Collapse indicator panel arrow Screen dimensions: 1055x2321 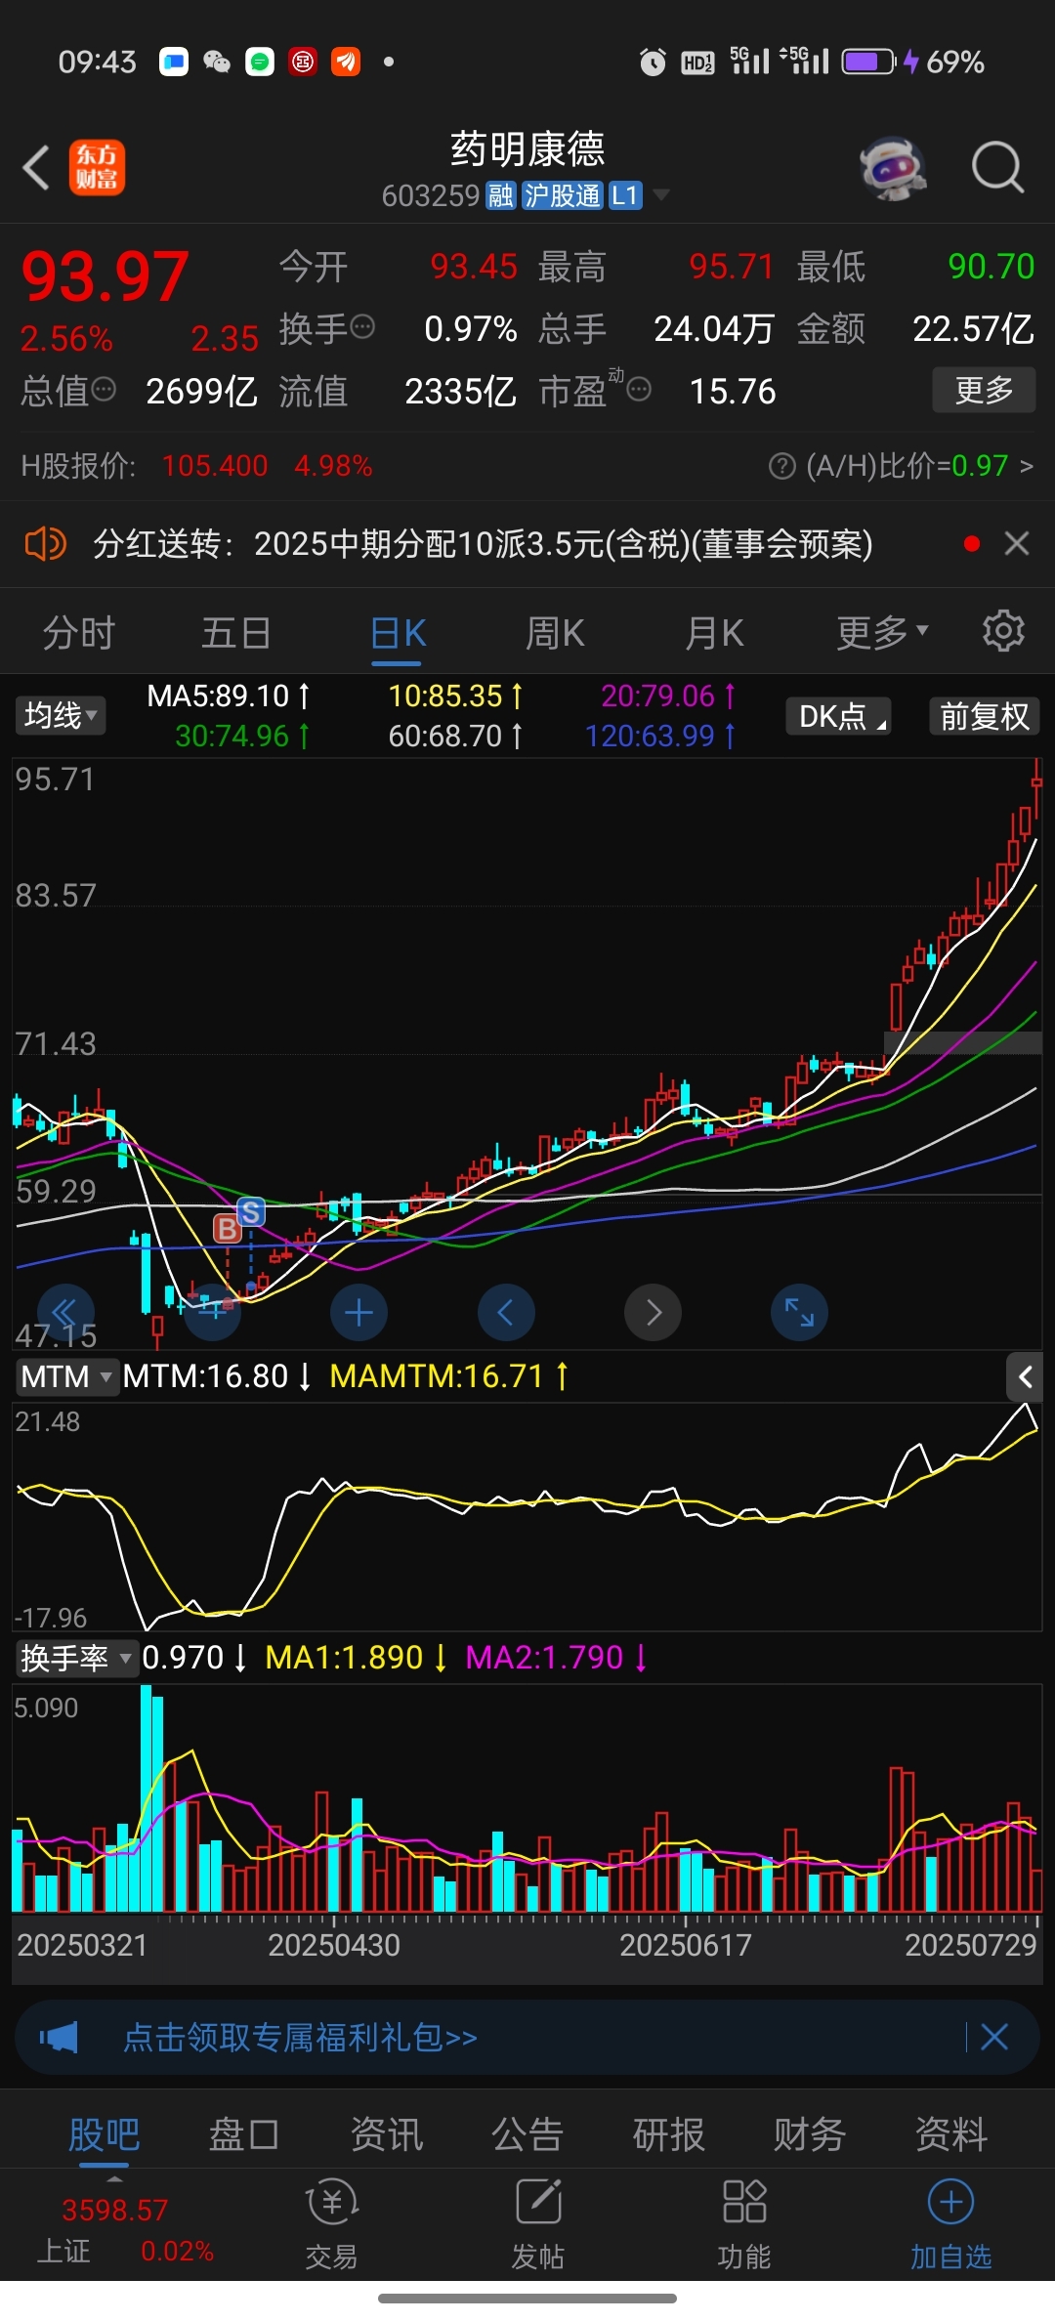(x=1025, y=1377)
